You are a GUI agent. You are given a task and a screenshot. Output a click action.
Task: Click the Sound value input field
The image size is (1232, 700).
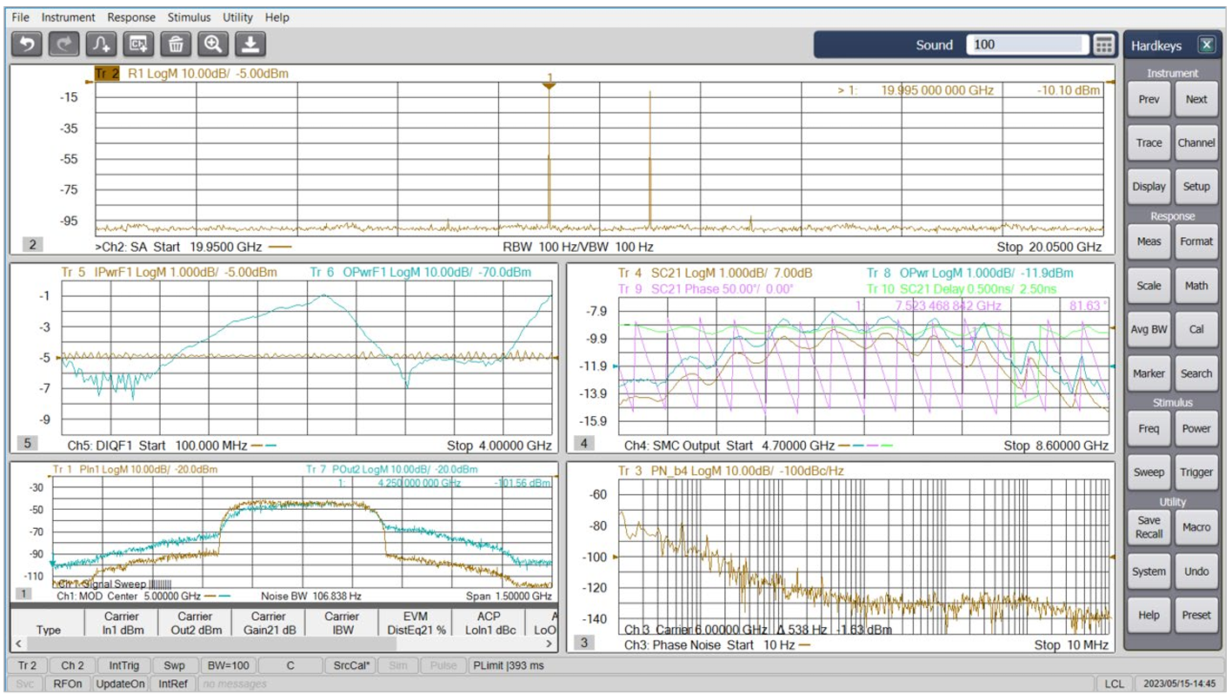pos(1027,45)
